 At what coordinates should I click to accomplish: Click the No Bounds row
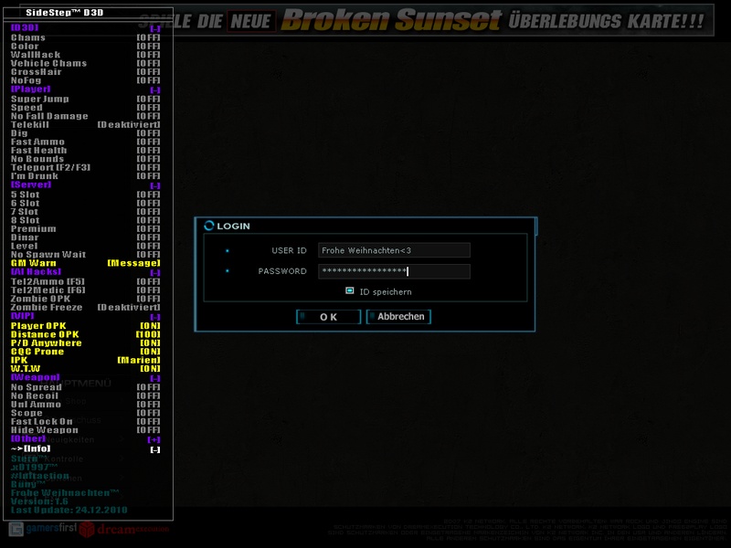tap(85, 159)
